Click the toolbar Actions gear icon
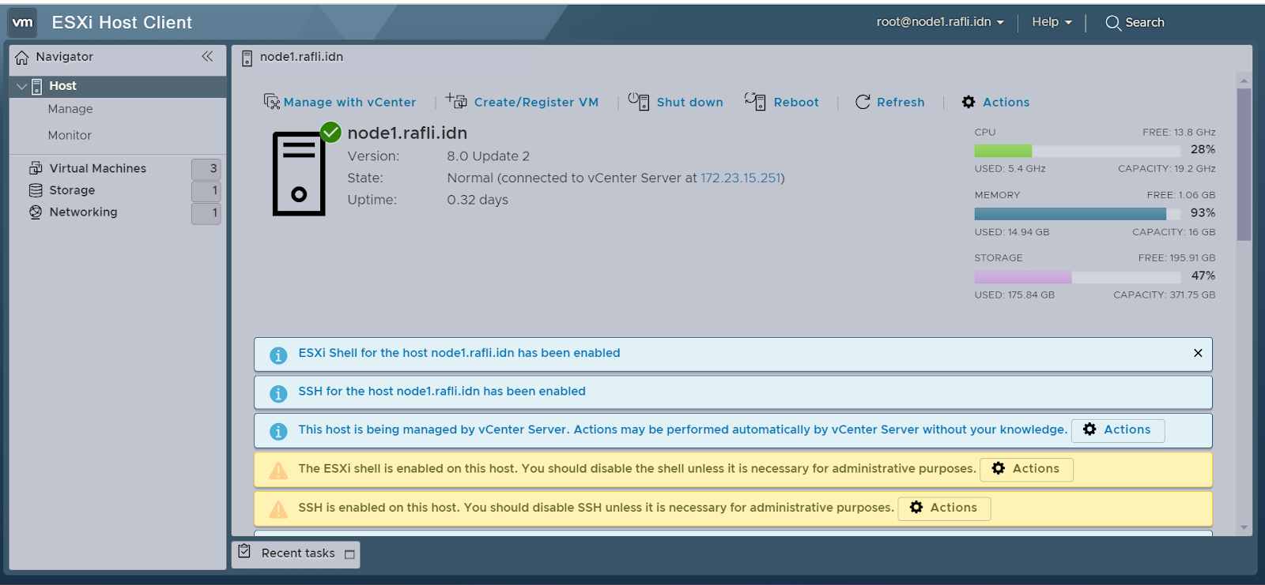The height and width of the screenshot is (585, 1265). pyautogui.click(x=969, y=102)
